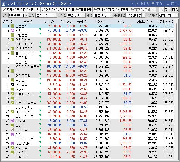
Task: Open help with the question mark icon
Action: [161, 3]
